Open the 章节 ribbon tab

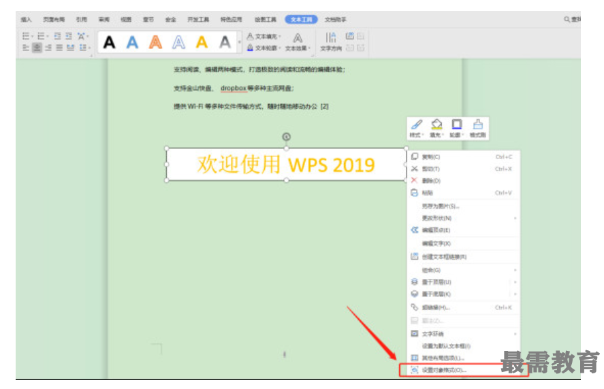pyautogui.click(x=148, y=19)
